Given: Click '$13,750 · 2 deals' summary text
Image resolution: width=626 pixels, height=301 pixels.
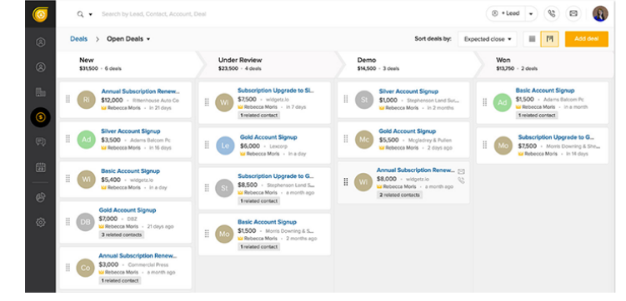Looking at the screenshot, I should (x=517, y=68).
